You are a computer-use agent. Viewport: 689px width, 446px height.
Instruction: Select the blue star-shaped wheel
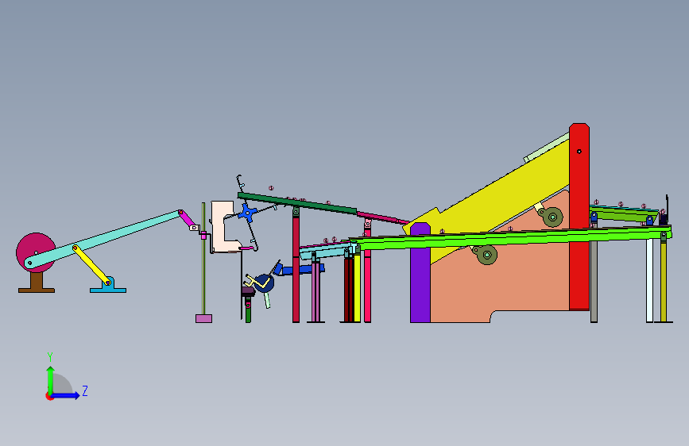coord(248,213)
